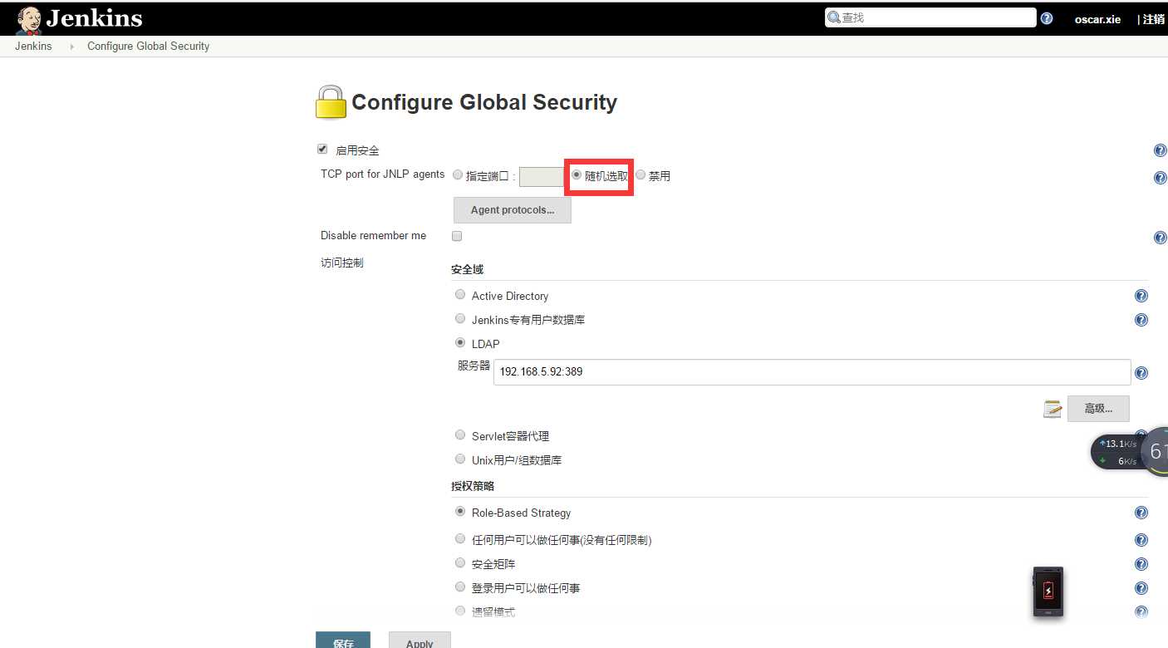Toggle Disable remember me checkbox
This screenshot has height=648, width=1168.
457,236
